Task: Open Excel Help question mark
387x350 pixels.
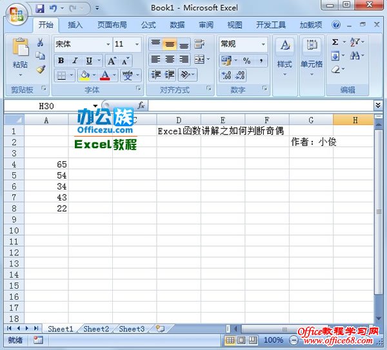Action: 335,24
